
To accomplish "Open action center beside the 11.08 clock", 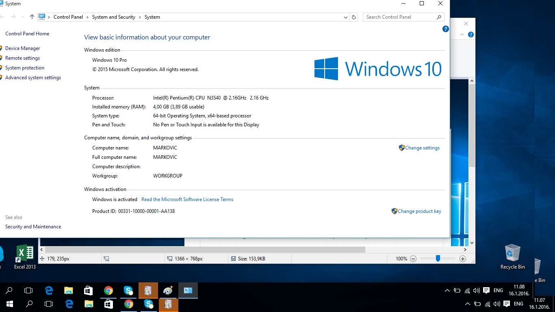I will [x=486, y=290].
